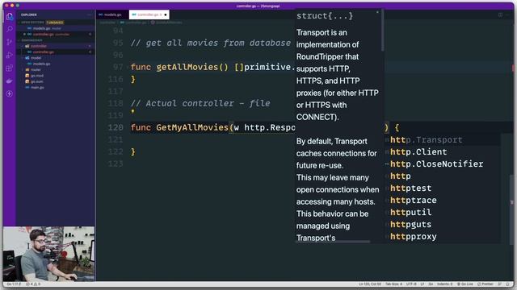
Task: Choose httptest autocomplete suggestion
Action: pyautogui.click(x=443, y=188)
